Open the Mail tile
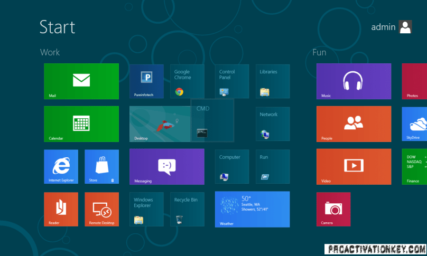The height and width of the screenshot is (256, 427). pyautogui.click(x=81, y=81)
